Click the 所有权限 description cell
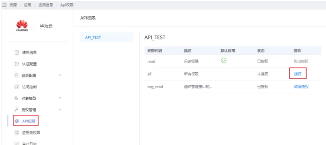 (191, 74)
